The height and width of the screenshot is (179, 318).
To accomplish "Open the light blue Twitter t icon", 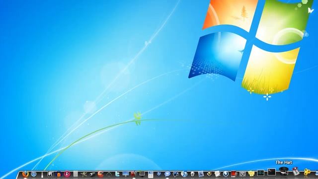I will (117, 174).
